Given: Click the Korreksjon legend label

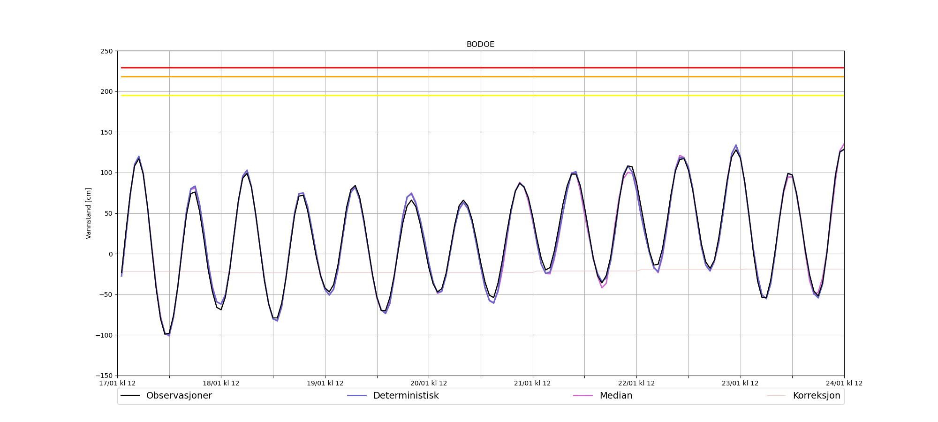Looking at the screenshot, I should [x=816, y=396].
